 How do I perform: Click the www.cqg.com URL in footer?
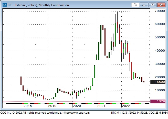76,113
